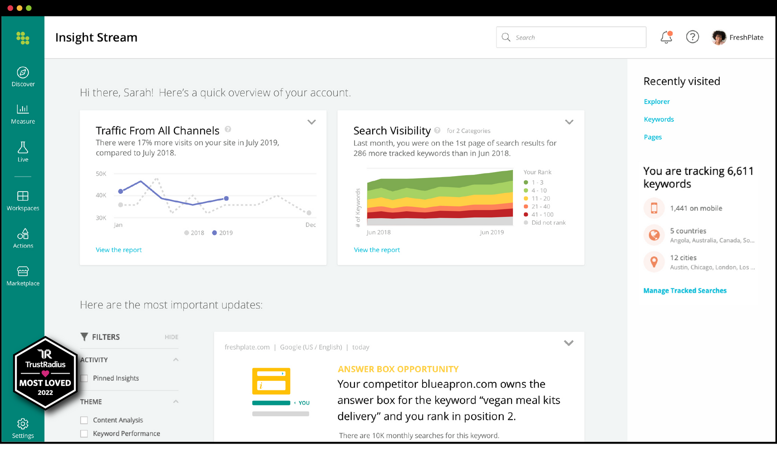This screenshot has width=777, height=454.
Task: View the report for Search Visibility
Action: pyautogui.click(x=377, y=250)
